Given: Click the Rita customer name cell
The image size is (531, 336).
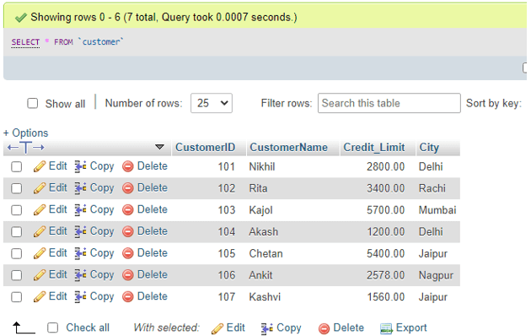Looking at the screenshot, I should 258,188.
